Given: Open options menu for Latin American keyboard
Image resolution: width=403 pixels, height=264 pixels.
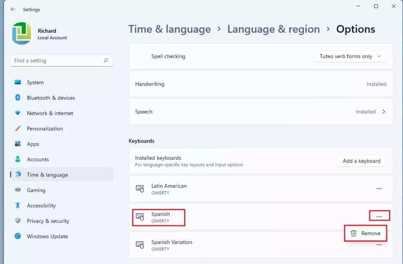Looking at the screenshot, I should pos(379,188).
